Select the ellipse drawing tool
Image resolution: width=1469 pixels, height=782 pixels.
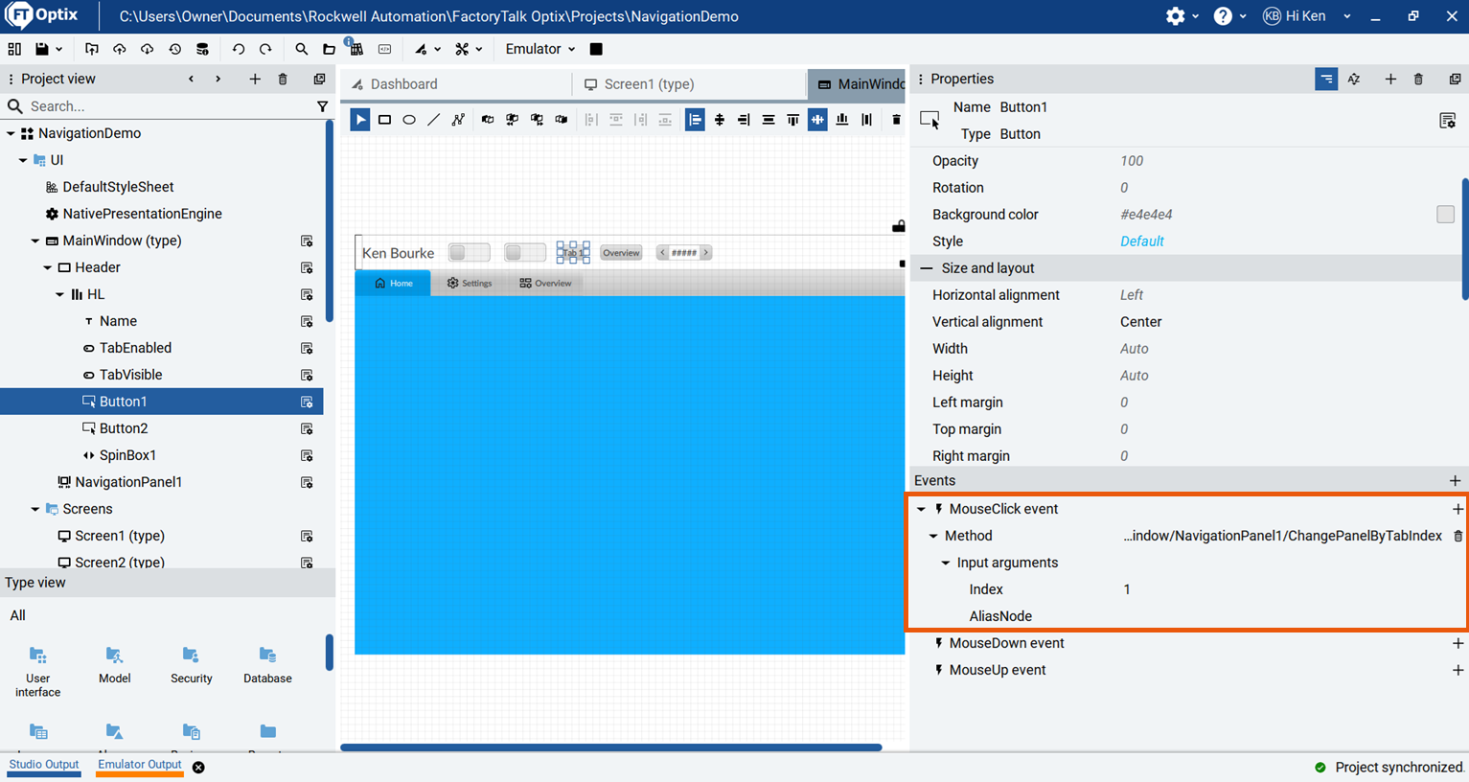click(x=409, y=120)
